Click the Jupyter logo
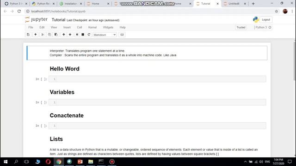The width and height of the screenshot is (296, 166). coord(36,19)
